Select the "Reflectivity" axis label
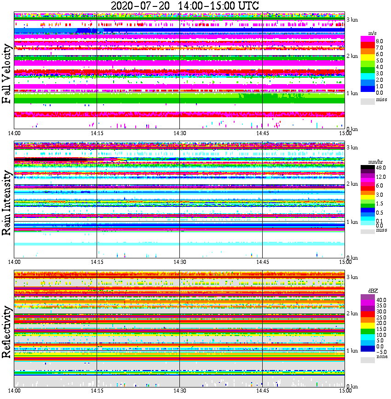 point(6,332)
